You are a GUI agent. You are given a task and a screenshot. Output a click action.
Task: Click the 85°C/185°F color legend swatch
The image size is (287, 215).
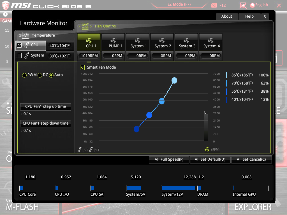coord(226,75)
